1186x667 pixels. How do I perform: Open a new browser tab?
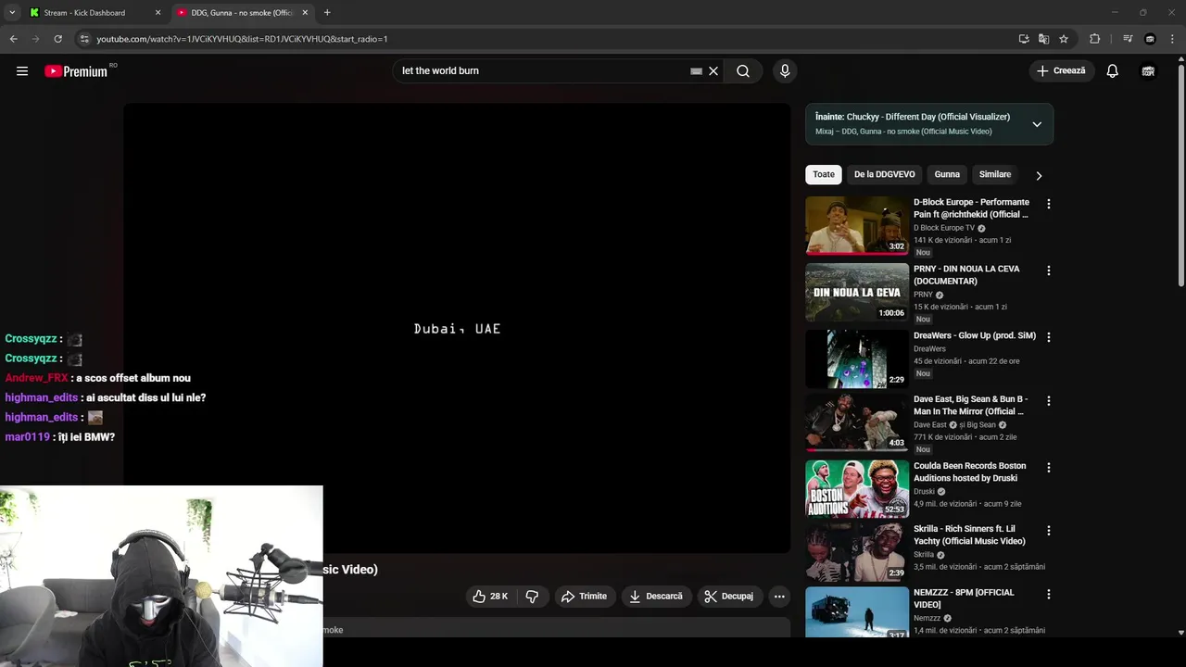click(327, 13)
